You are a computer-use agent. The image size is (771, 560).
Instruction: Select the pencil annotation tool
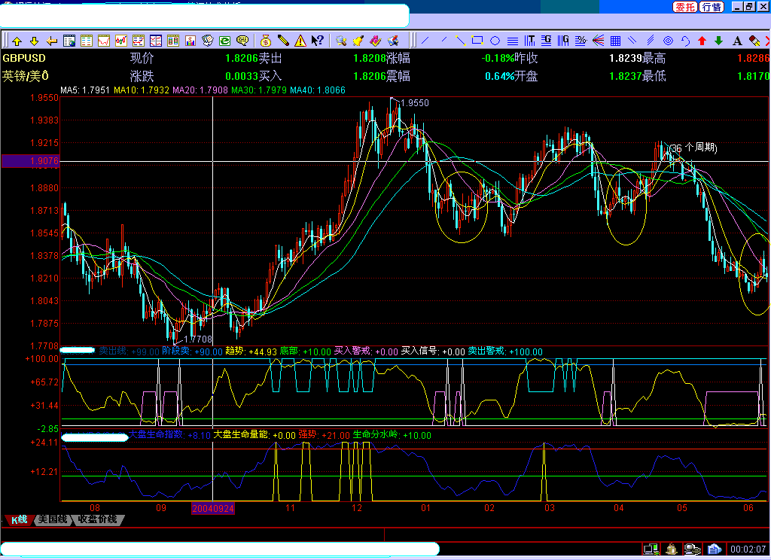[x=282, y=40]
